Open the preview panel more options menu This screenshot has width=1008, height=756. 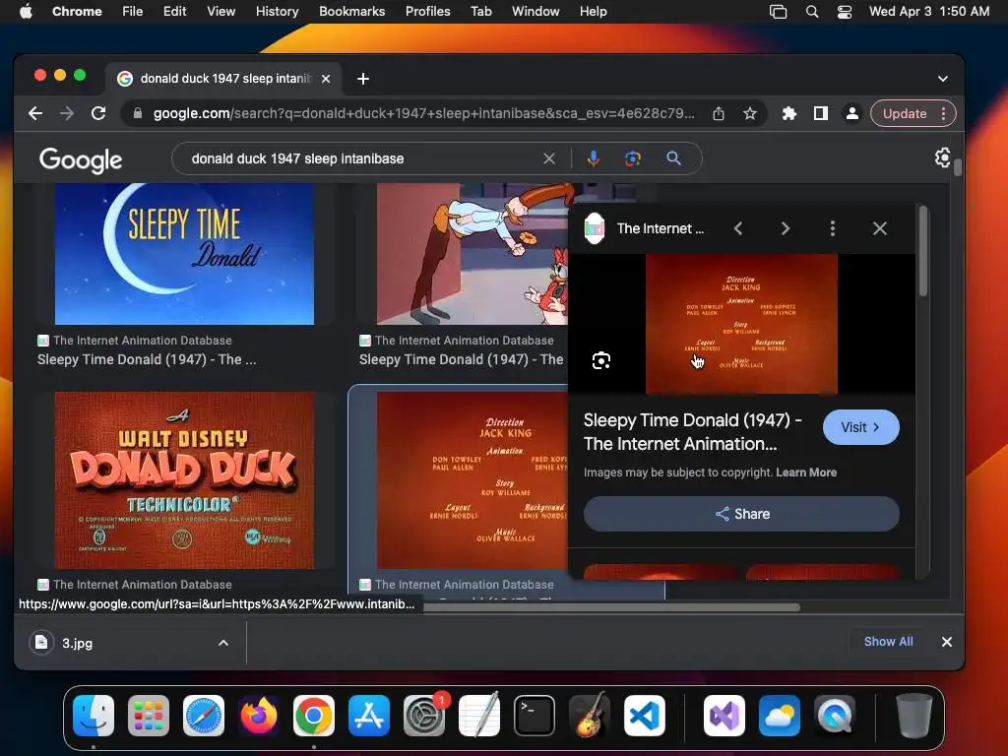pos(833,228)
